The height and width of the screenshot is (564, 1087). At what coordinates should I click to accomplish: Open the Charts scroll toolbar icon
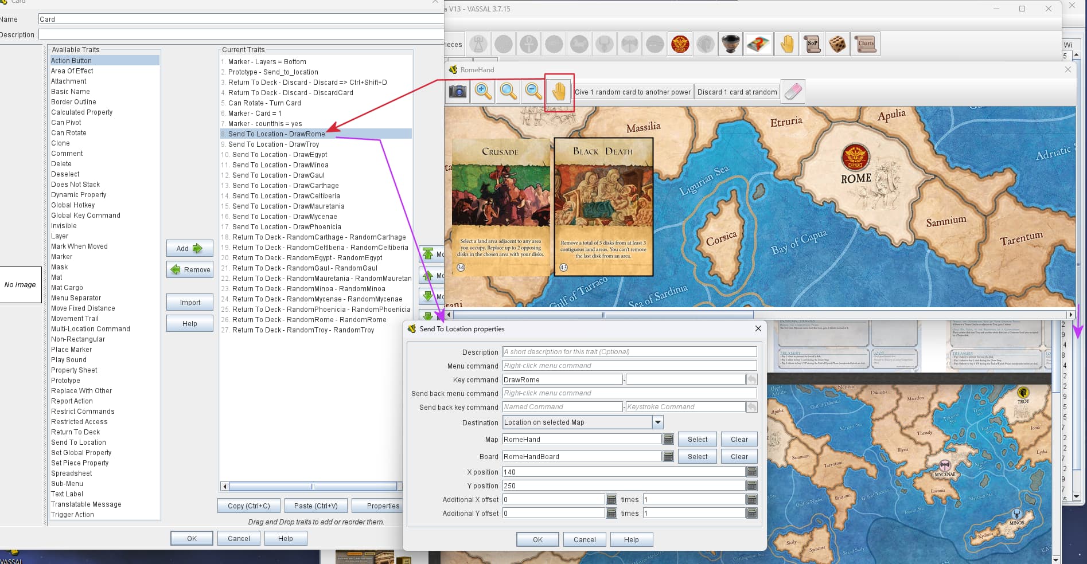[866, 44]
